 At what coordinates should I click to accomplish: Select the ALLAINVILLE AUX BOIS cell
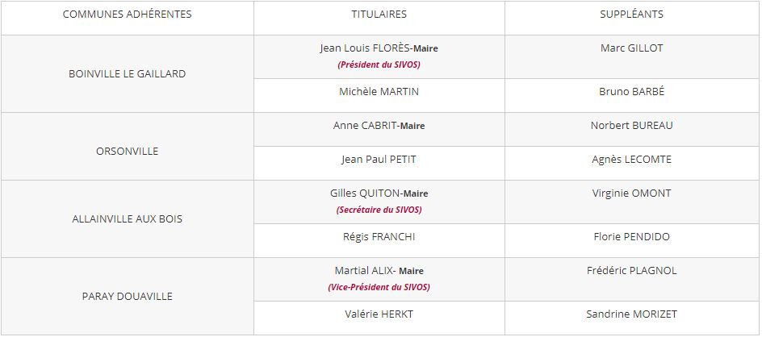127,218
